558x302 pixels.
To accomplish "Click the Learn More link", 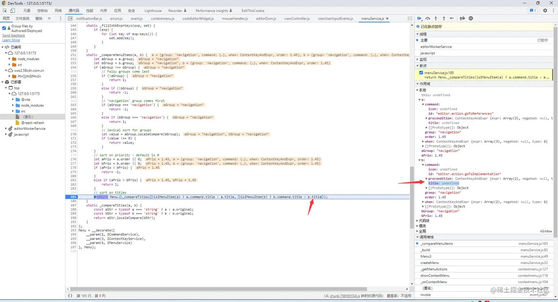I will tap(11, 40).
